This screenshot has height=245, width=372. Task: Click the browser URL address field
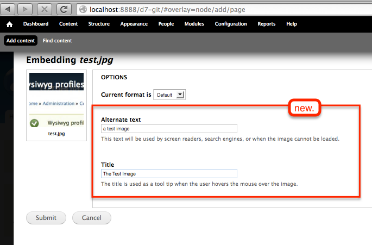point(224,9)
